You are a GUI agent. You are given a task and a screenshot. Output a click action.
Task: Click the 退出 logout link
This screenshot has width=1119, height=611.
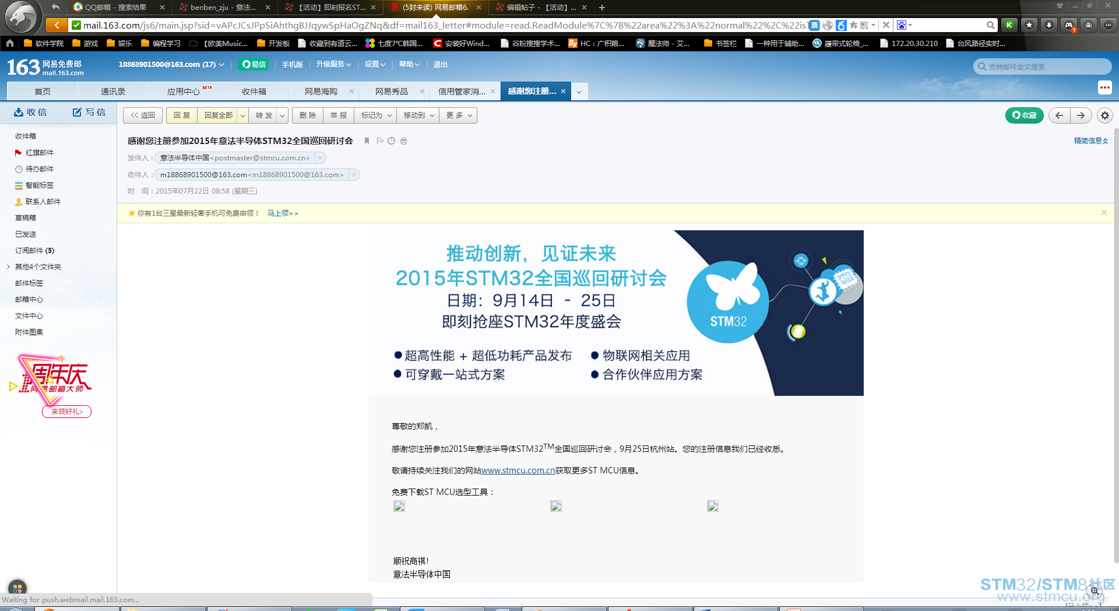(441, 65)
